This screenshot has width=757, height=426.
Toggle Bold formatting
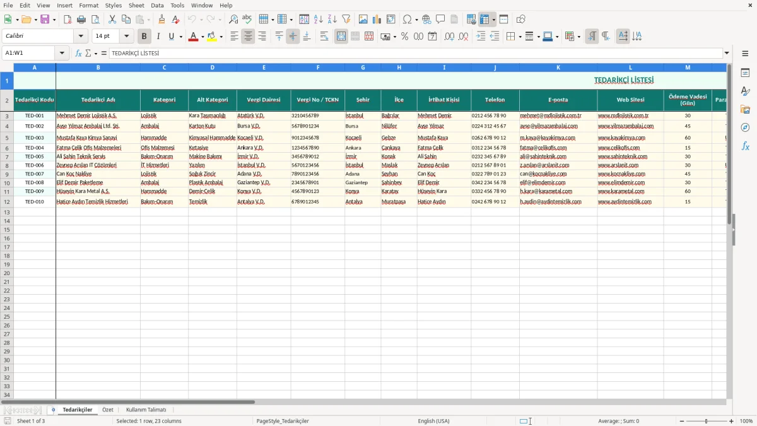coord(144,37)
